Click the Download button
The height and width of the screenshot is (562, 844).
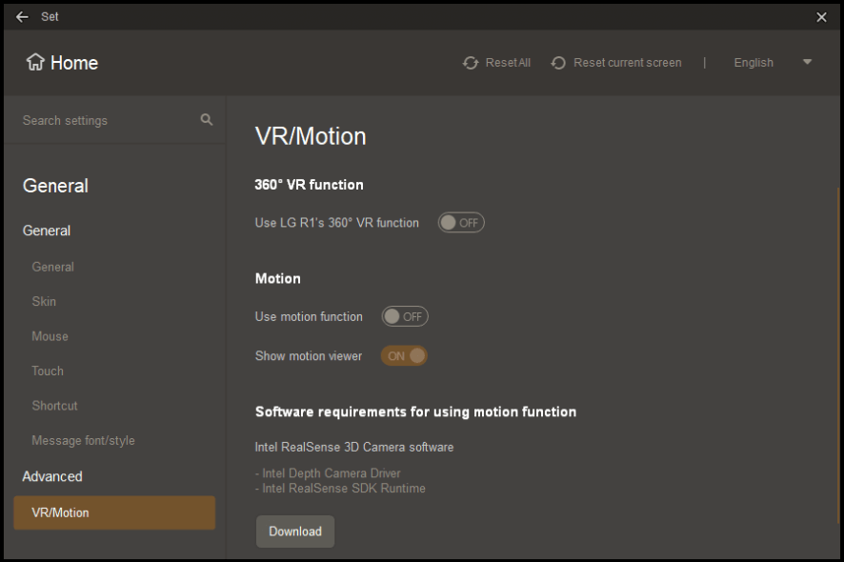pos(295,532)
